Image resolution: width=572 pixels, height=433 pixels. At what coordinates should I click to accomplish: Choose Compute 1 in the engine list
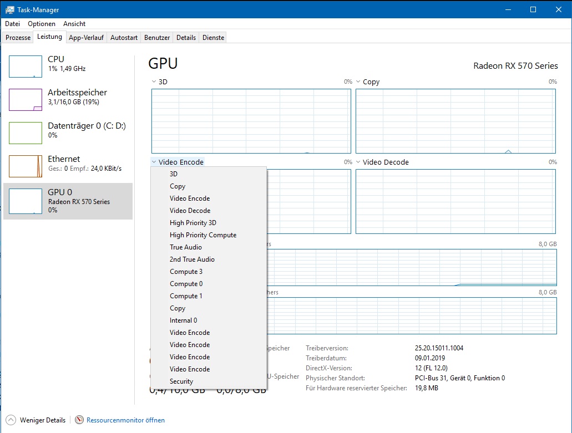tap(209, 296)
